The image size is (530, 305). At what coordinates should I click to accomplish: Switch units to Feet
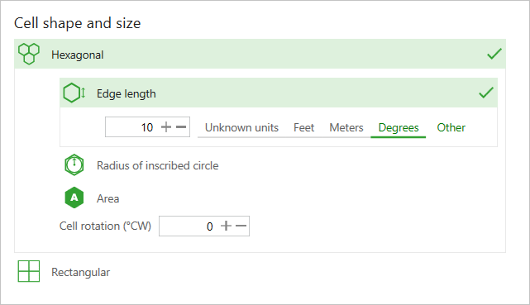[304, 127]
